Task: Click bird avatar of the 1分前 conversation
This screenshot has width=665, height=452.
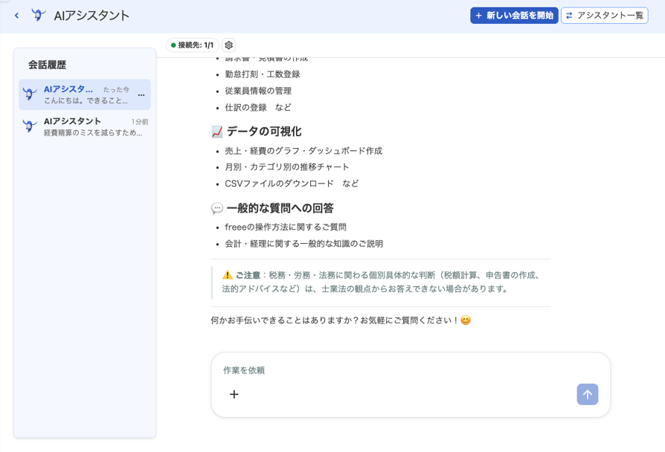Action: pyautogui.click(x=29, y=126)
